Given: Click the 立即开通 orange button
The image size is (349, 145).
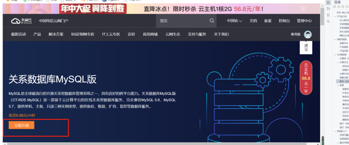Looking at the screenshot, I should pos(21,125).
